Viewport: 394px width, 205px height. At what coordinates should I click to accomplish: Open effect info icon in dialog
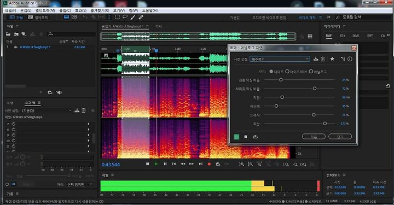350,58
